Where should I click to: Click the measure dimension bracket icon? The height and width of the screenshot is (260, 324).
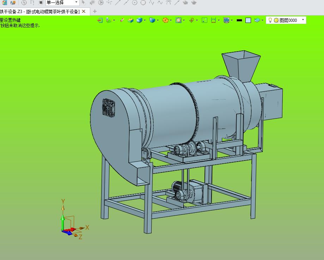pyautogui.click(x=213, y=20)
